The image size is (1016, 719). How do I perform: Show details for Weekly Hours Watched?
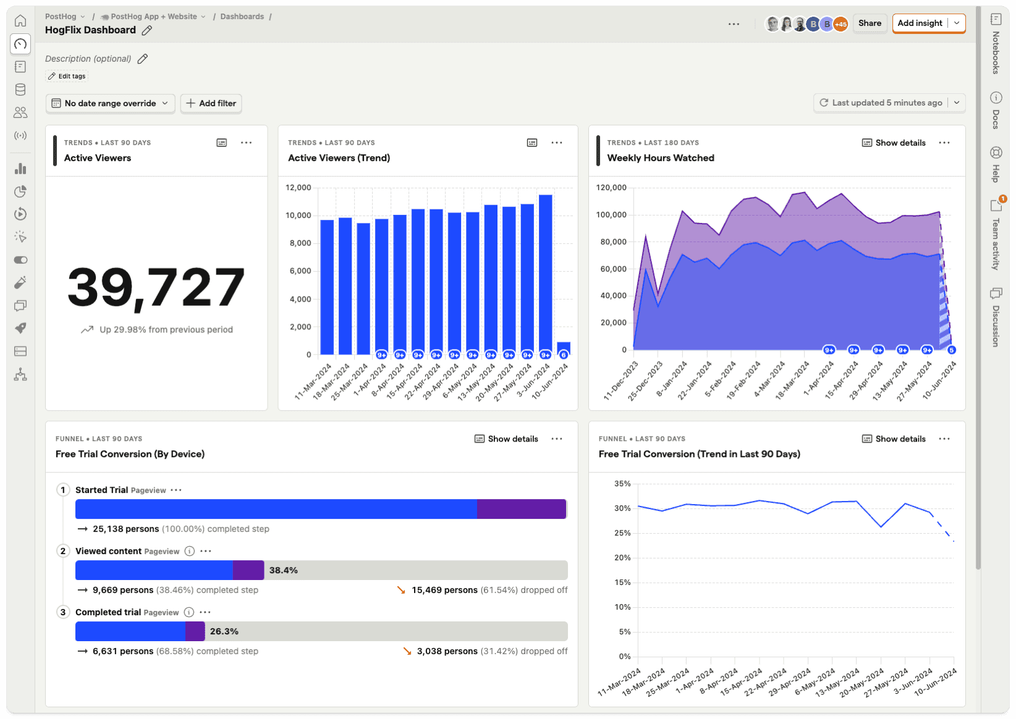click(x=893, y=142)
